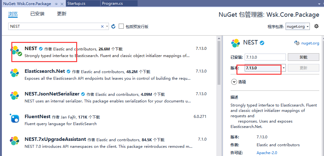This screenshot has height=156, width=324.
Task: Switch to the Updates (更新) tab
Action: (x=62, y=14)
